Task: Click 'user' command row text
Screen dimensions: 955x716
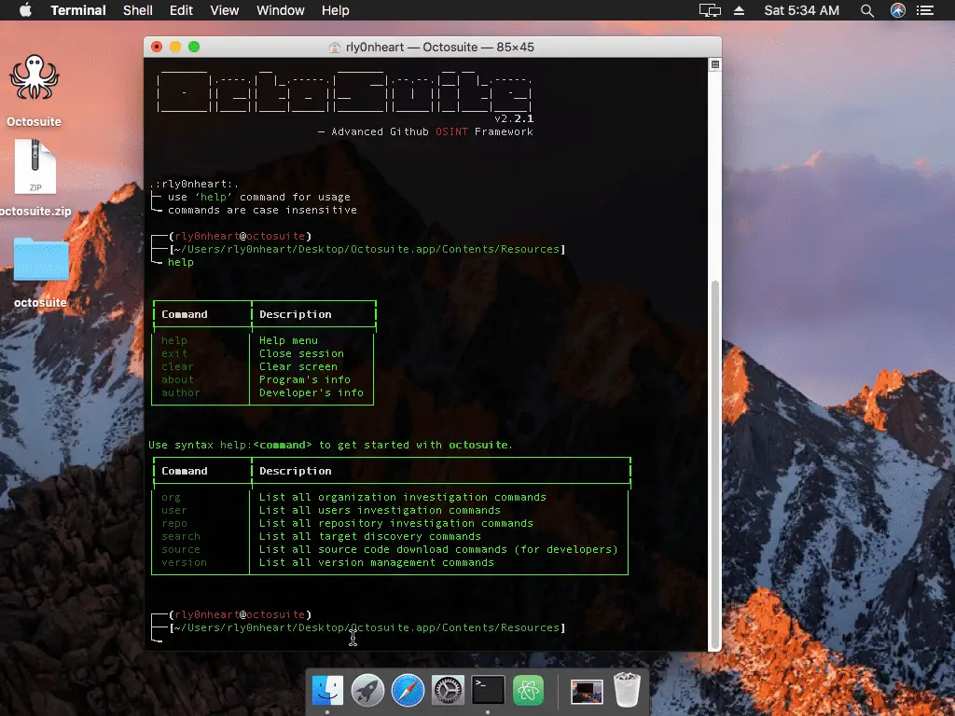Action: click(x=174, y=510)
